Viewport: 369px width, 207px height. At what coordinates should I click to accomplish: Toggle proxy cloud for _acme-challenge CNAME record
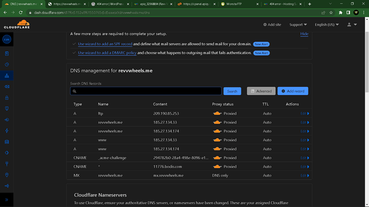tap(217, 158)
